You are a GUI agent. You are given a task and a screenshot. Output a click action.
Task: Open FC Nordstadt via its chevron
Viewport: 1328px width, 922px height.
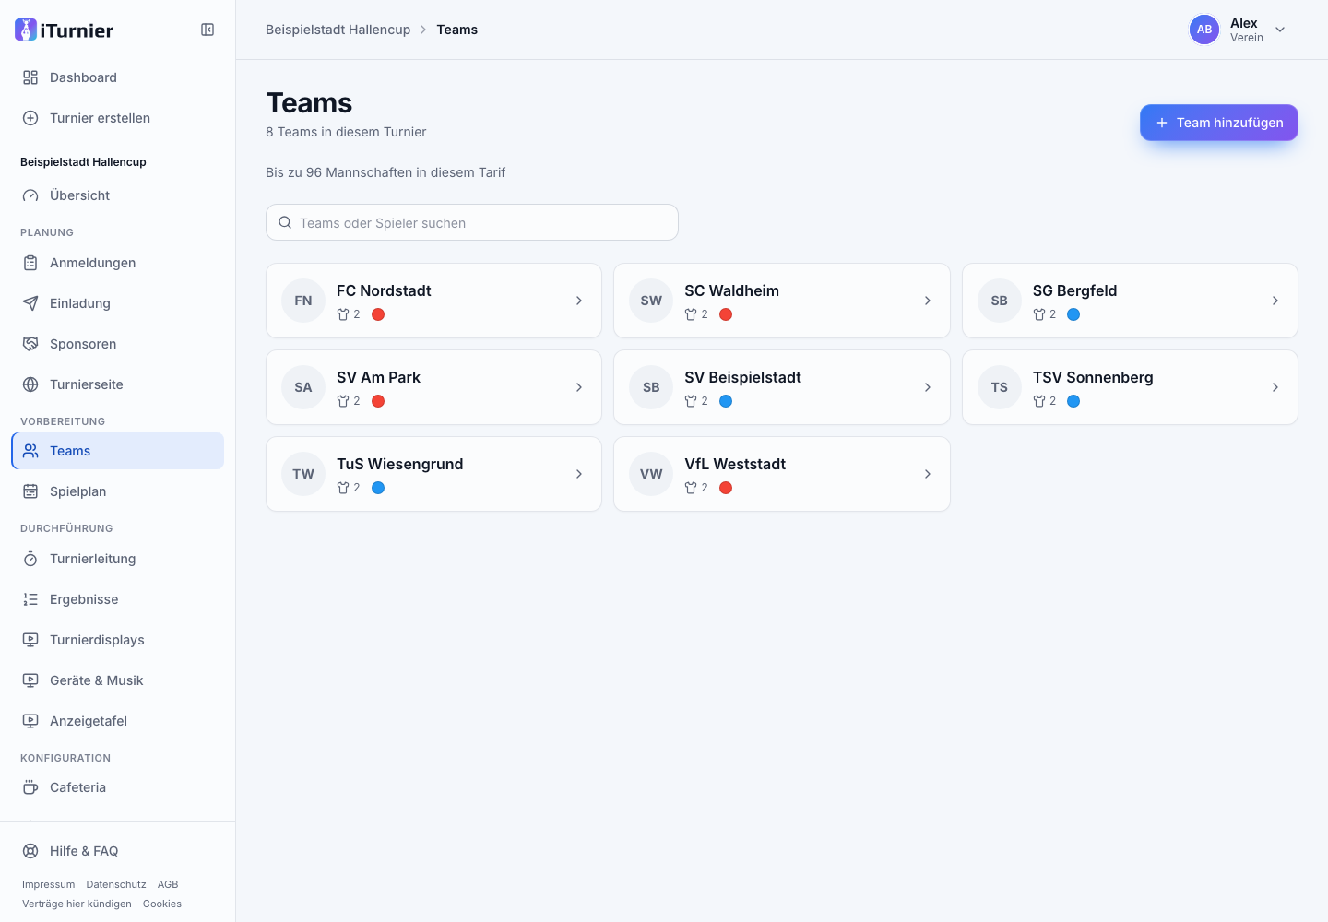(x=579, y=301)
